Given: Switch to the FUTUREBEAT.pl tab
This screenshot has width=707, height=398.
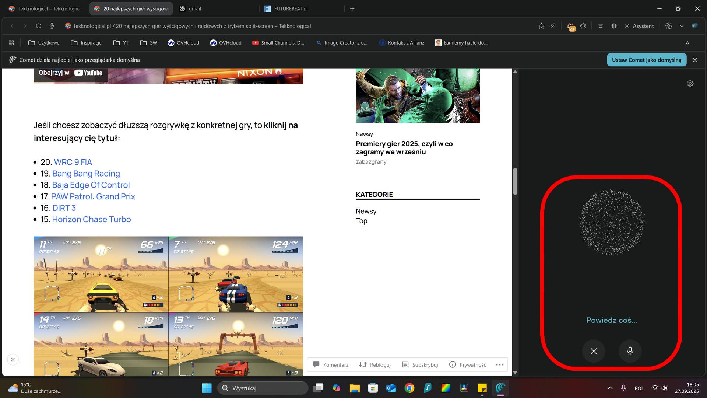Looking at the screenshot, I should 291,8.
